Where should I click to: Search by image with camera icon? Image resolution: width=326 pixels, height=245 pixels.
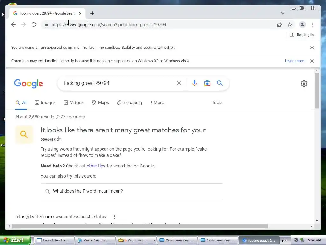click(x=207, y=83)
